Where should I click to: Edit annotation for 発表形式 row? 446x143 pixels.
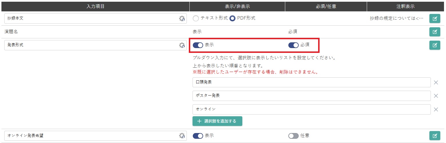click(x=435, y=45)
